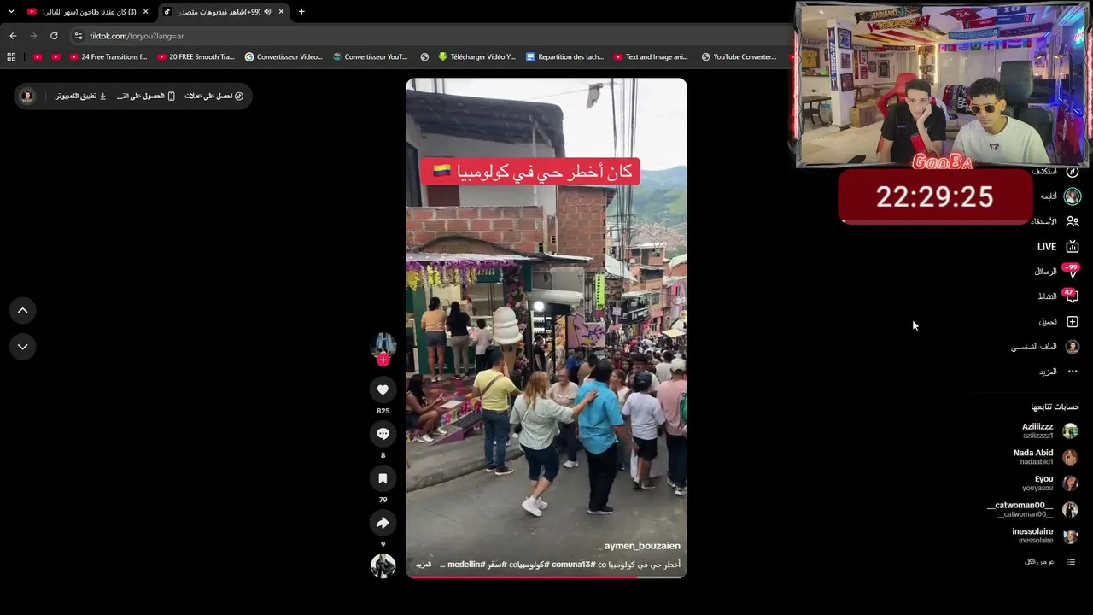
Task: View site information icon in address bar
Action: tap(79, 36)
